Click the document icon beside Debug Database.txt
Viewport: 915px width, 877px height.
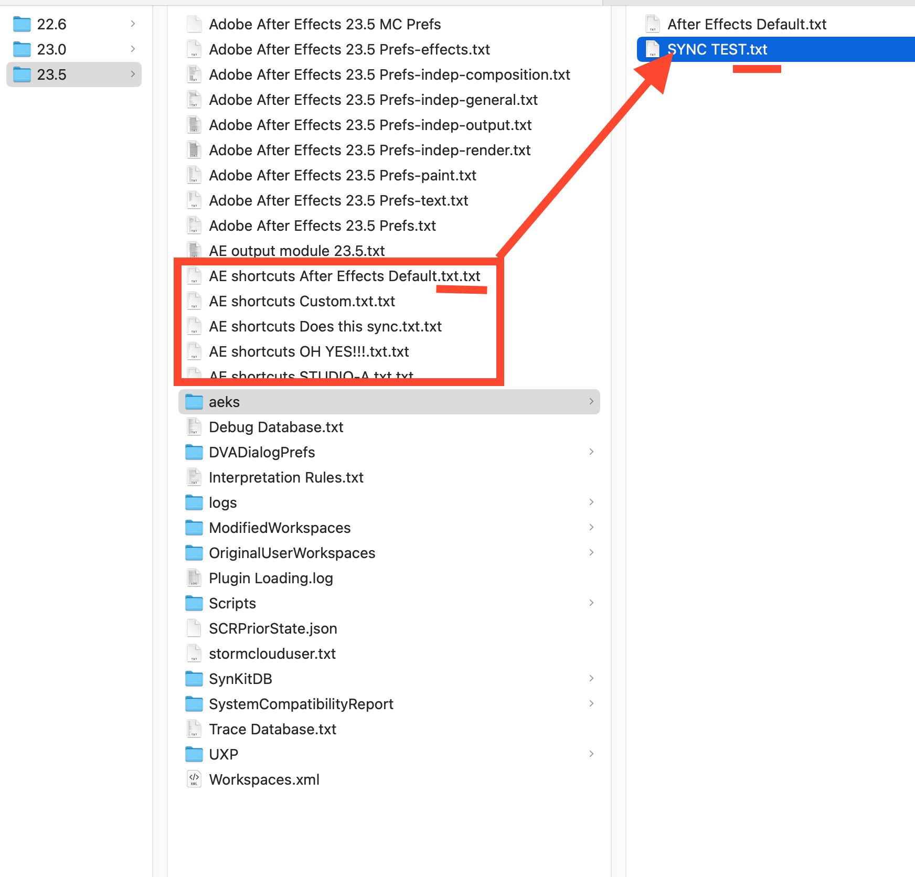click(194, 427)
